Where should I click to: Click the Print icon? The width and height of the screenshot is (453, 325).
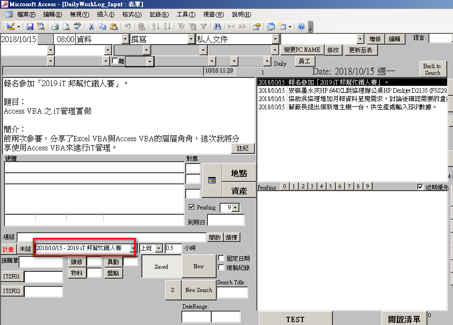(x=55, y=27)
